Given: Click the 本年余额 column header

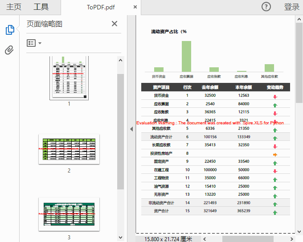Looking at the screenshot, I should [244, 87].
